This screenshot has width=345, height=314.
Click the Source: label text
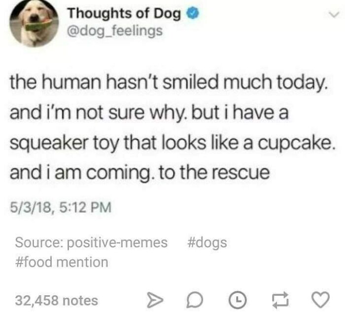pyautogui.click(x=39, y=242)
